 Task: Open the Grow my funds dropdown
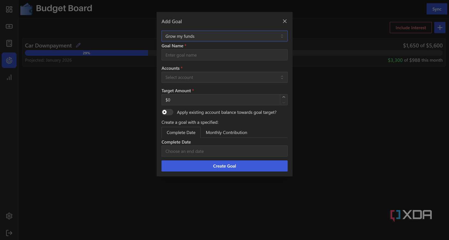click(x=224, y=36)
